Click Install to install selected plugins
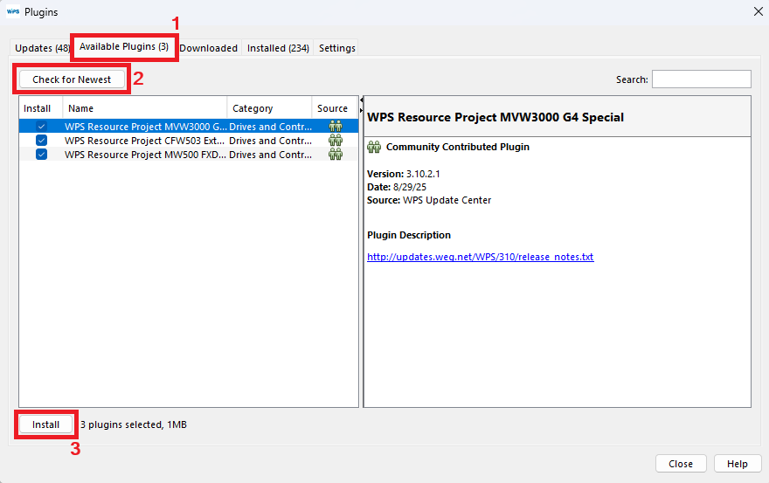769x483 pixels. click(46, 424)
